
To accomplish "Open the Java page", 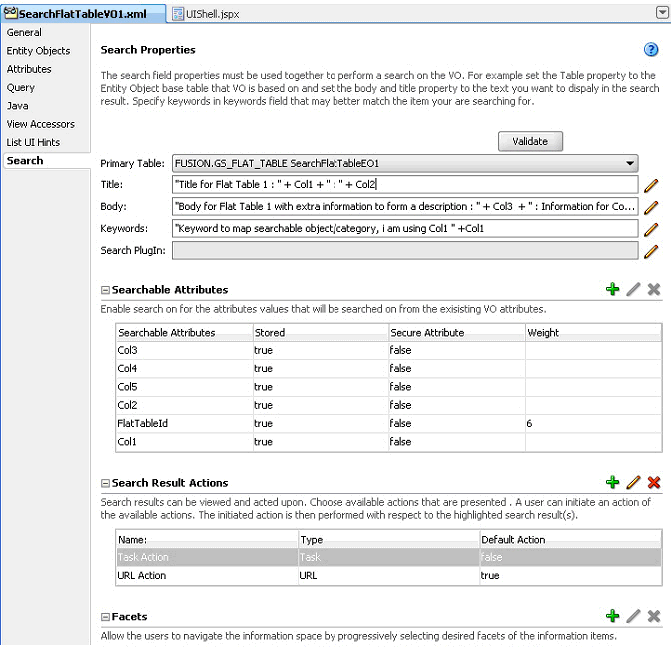I will click(x=17, y=106).
